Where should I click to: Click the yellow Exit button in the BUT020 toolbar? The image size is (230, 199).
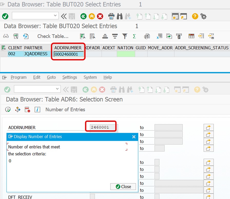click(x=92, y=16)
